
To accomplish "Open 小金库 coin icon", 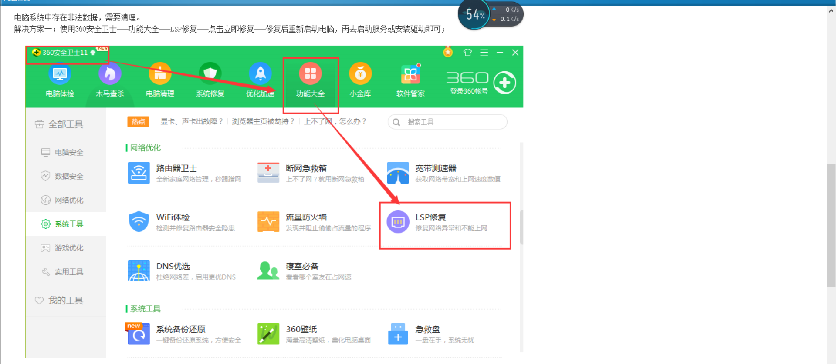I will coord(360,74).
